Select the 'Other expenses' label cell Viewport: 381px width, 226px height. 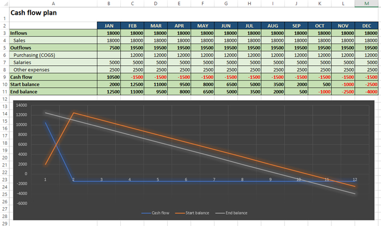[53, 70]
